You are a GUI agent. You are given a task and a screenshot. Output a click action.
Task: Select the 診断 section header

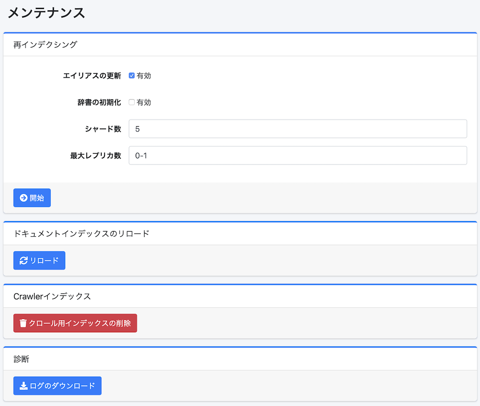point(21,359)
